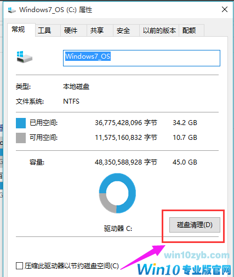Select the 11,575,160,832 字节 value

pos(126,138)
